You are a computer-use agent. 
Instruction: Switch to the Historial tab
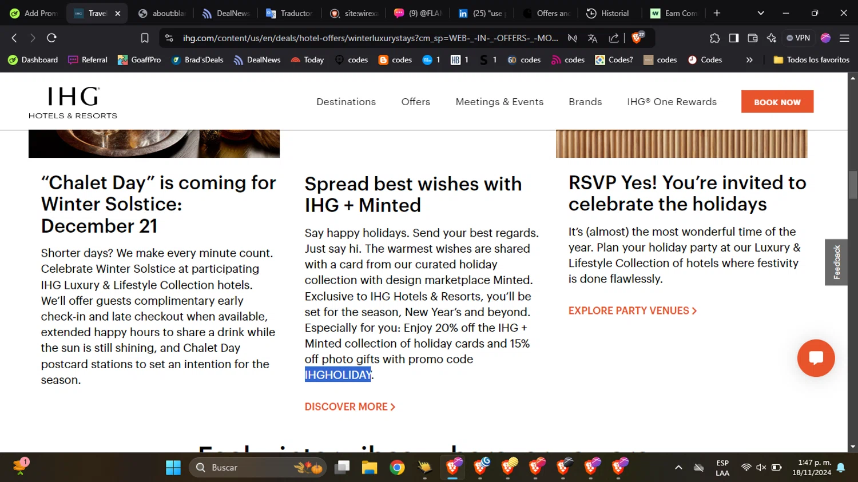(x=607, y=13)
